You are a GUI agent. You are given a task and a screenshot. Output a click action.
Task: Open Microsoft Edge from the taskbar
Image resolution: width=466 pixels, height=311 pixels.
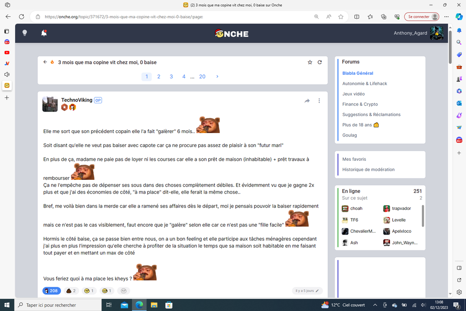(139, 305)
